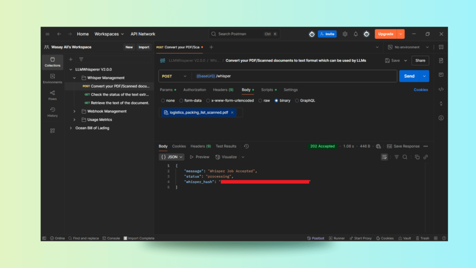
Task: Click the notifications bell icon
Action: pos(356,34)
